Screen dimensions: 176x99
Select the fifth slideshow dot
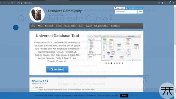[x=117, y=63]
